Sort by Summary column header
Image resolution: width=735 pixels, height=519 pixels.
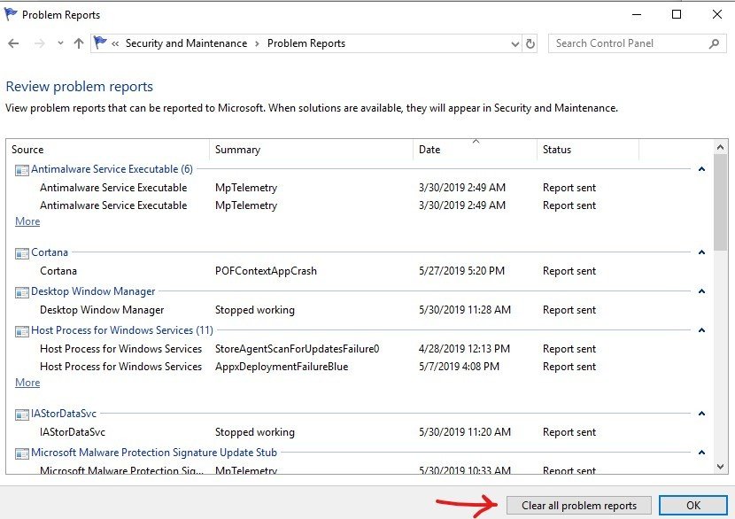click(311, 150)
